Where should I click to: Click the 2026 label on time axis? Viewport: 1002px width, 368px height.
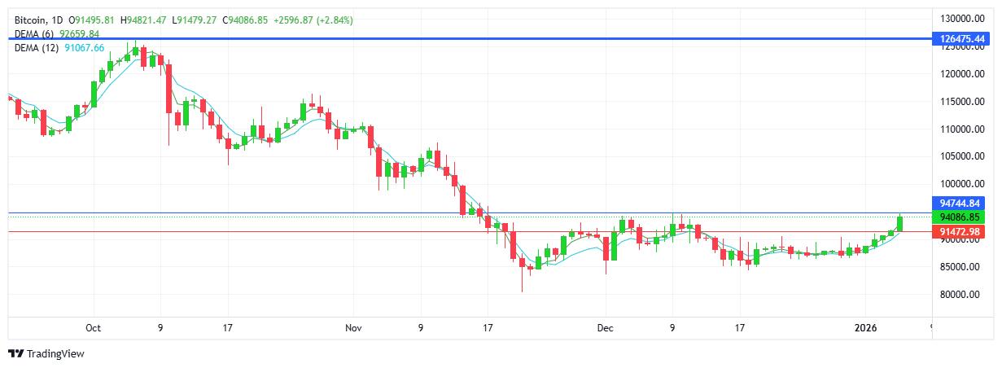864,328
